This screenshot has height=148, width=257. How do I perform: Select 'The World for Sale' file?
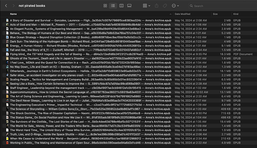(90, 126)
